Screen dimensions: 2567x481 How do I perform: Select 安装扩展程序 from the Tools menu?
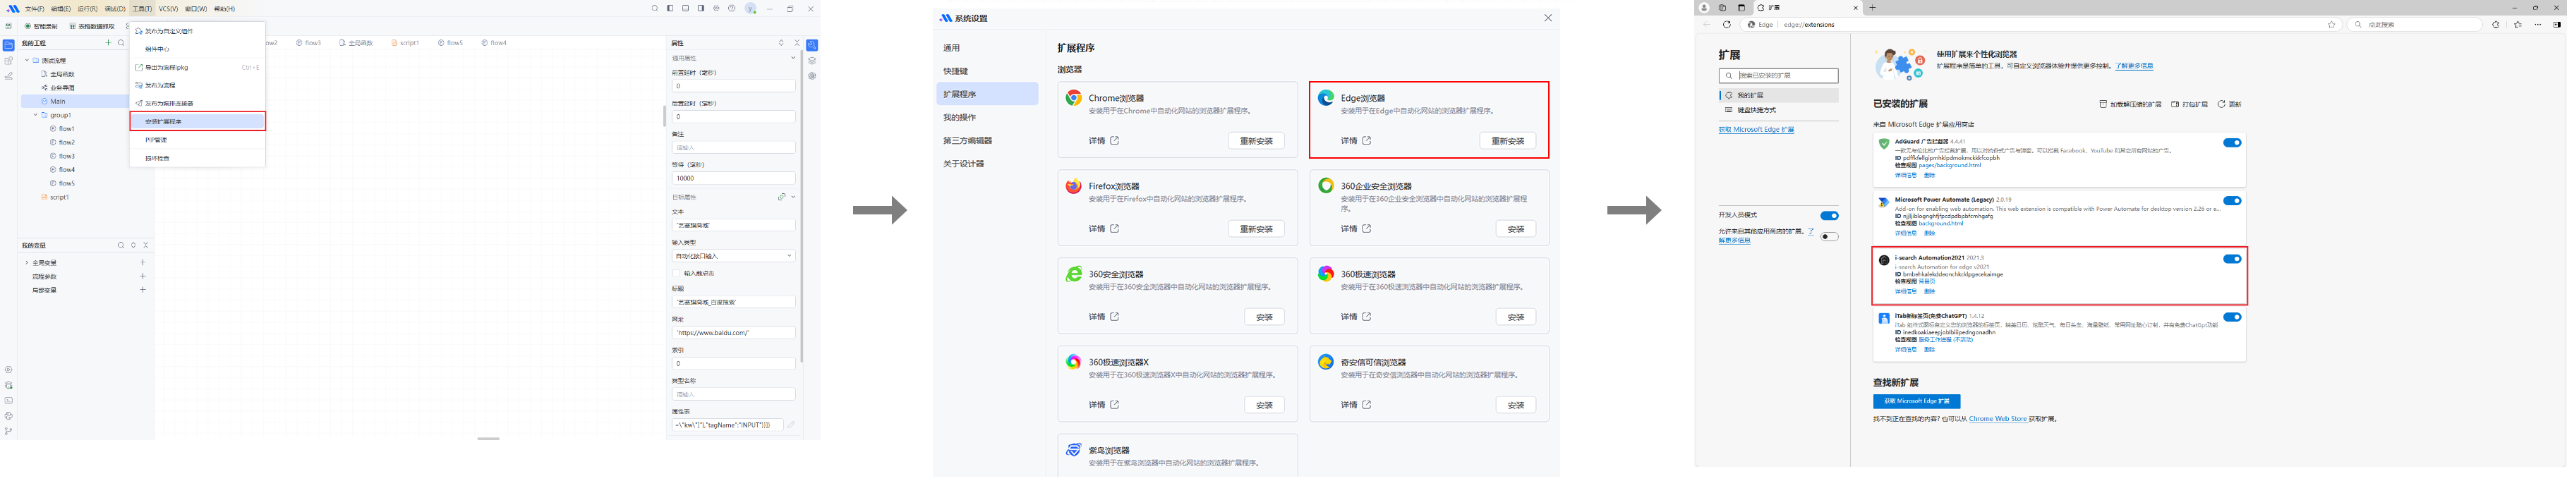(x=198, y=121)
